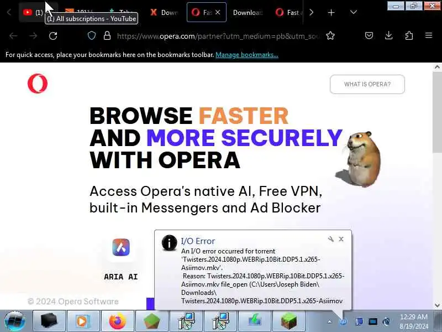Dismiss the I/O Error notification

341,239
